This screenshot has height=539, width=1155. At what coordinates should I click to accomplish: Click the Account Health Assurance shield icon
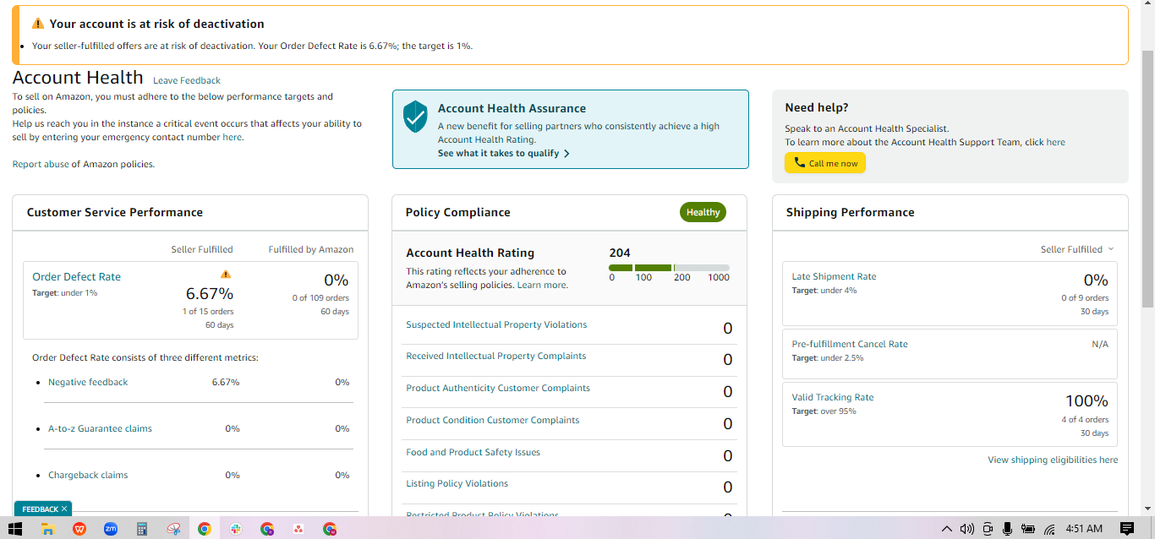(x=415, y=117)
